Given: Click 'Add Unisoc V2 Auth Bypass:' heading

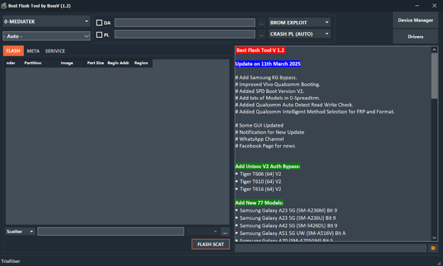Looking at the screenshot, I should [268, 166].
